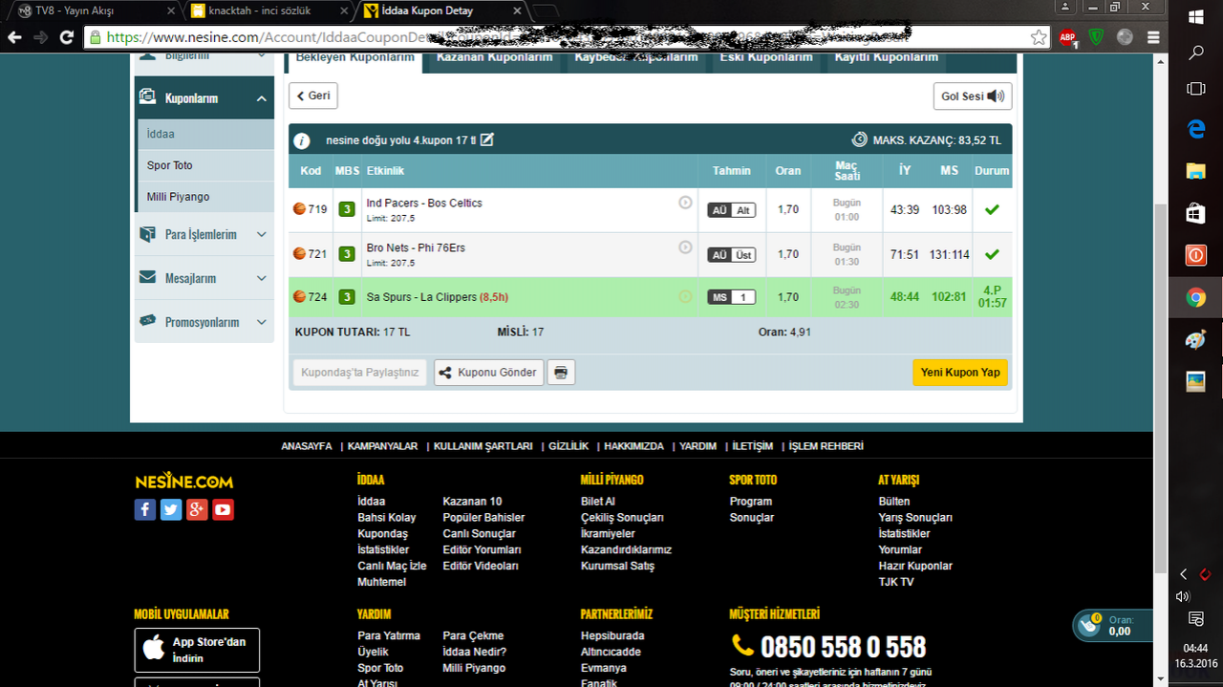Print the coupon using the printer icon
The height and width of the screenshot is (687, 1223).
[561, 373]
